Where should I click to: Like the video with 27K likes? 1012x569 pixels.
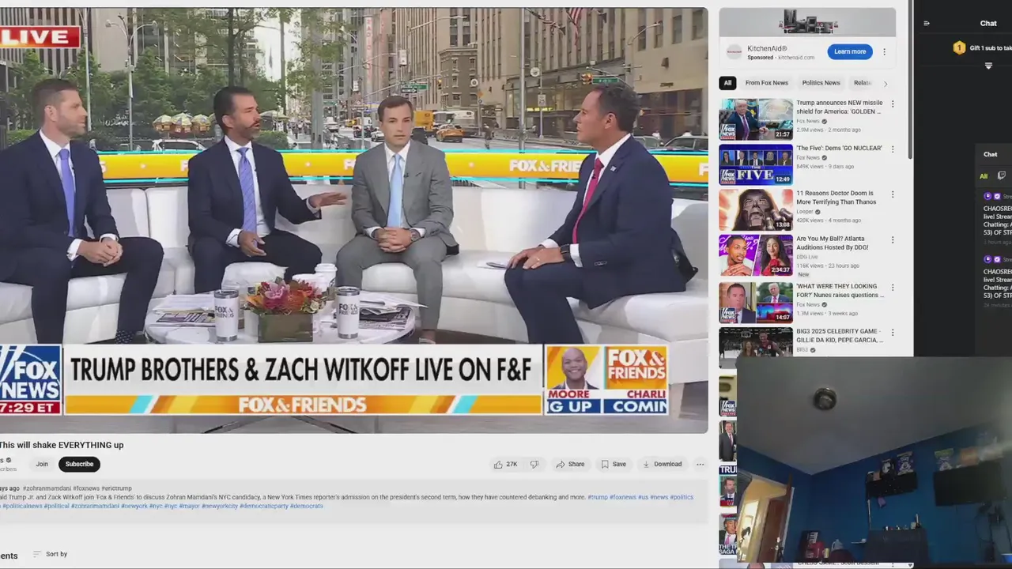click(505, 465)
